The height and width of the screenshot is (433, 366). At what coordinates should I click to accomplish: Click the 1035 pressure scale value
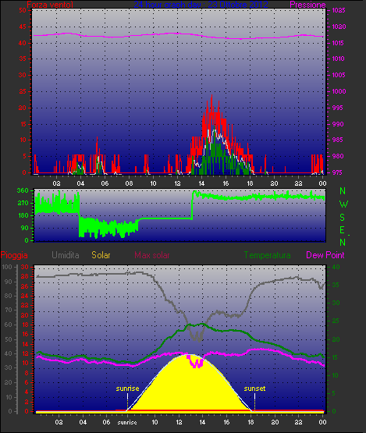[339, 10]
